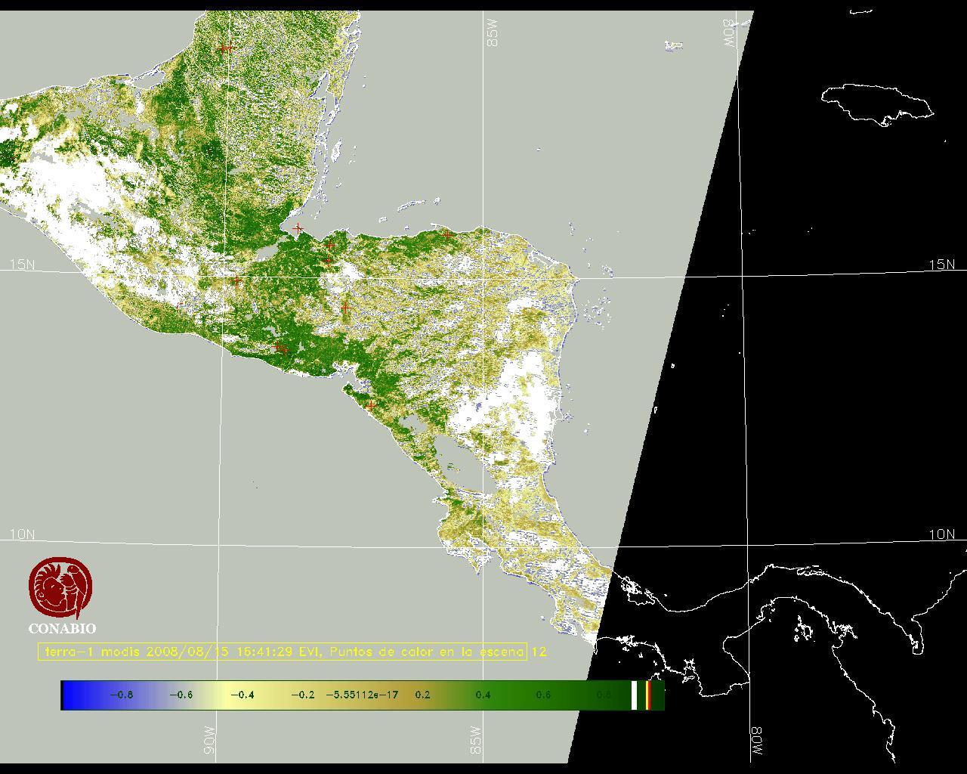The height and width of the screenshot is (774, 967).
Task: Click the 15N latitude label on left edge
Action: point(22,265)
